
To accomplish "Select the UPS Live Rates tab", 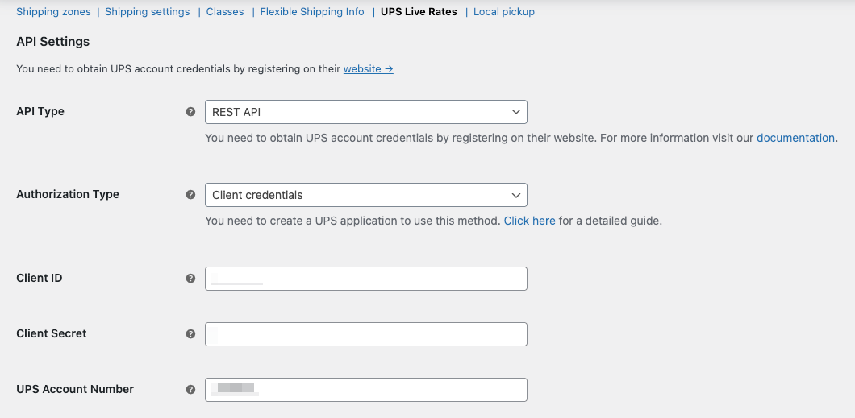I will coord(419,12).
